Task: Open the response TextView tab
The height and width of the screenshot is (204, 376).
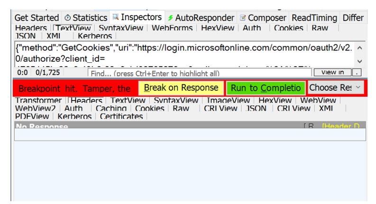Action: (x=128, y=100)
